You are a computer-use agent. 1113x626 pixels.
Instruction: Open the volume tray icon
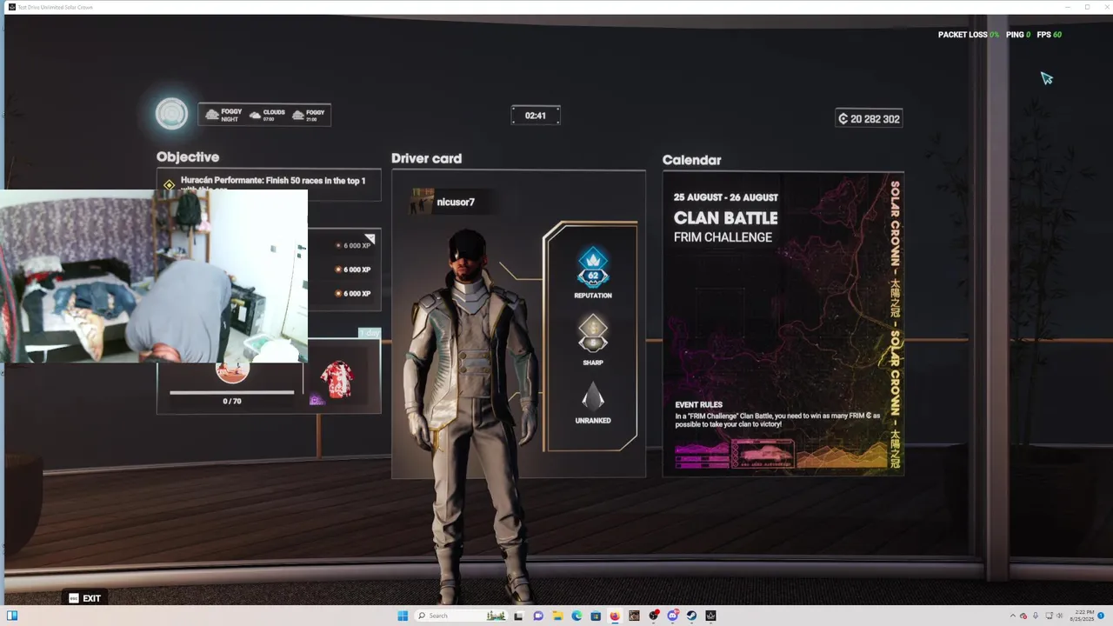pyautogui.click(x=1059, y=616)
